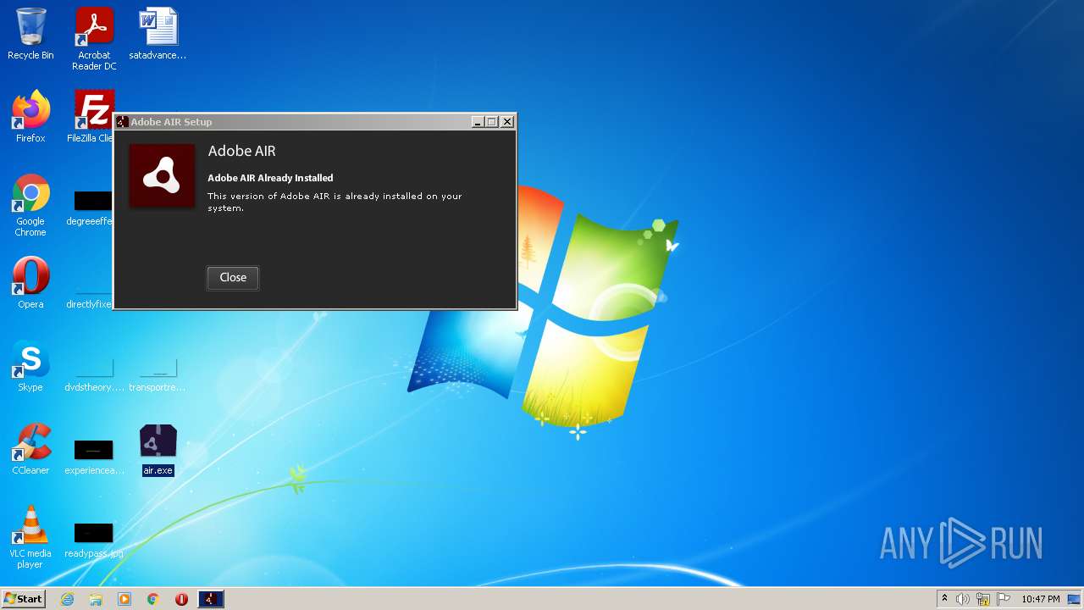Select the Recycle Bin desktop icon
1084x610 pixels.
click(30, 35)
